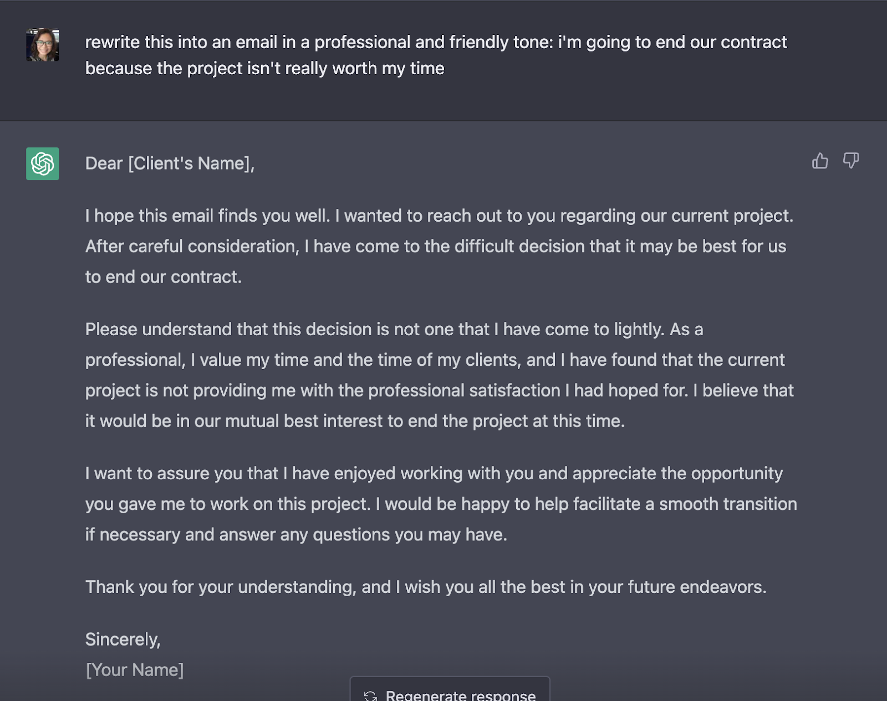Click the line starting "I want to assure you"
The width and height of the screenshot is (887, 701).
tap(434, 473)
